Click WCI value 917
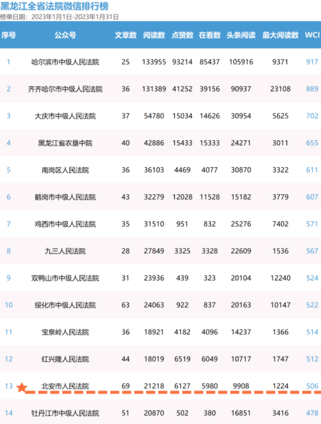The image size is (321, 424). point(312,62)
